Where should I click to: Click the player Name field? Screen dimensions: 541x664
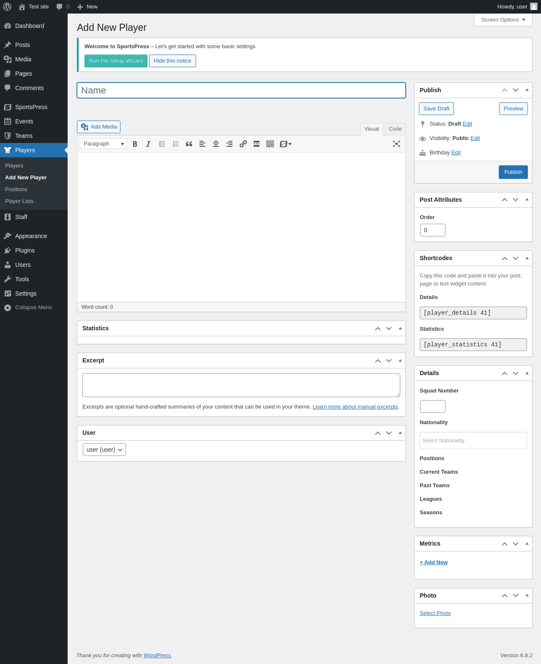click(241, 91)
